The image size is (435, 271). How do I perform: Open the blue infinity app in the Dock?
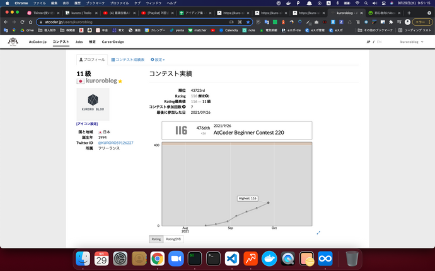(x=325, y=259)
